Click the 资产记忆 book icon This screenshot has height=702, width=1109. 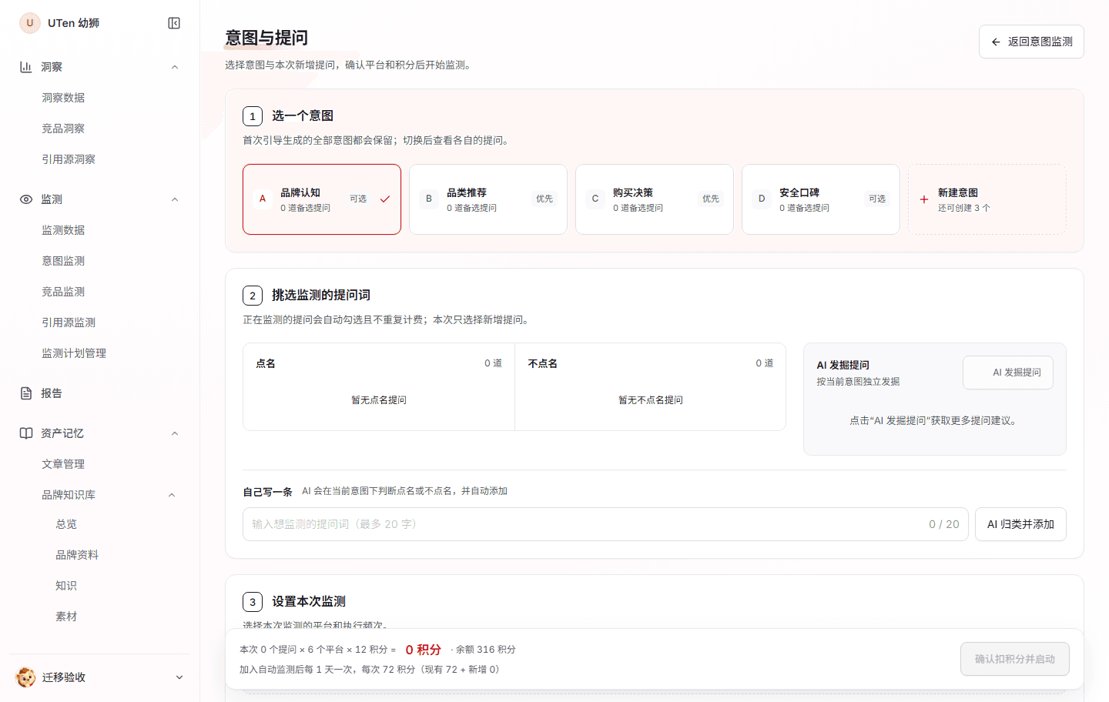(26, 433)
